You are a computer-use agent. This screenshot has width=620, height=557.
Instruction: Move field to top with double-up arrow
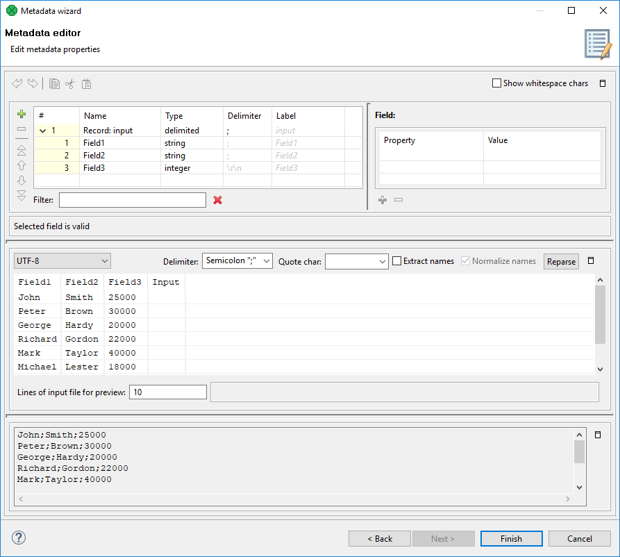(22, 149)
